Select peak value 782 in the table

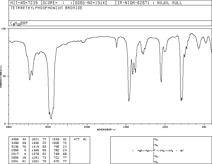[x=57, y=150]
